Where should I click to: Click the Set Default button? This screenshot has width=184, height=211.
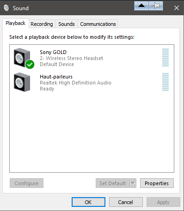coord(113,183)
